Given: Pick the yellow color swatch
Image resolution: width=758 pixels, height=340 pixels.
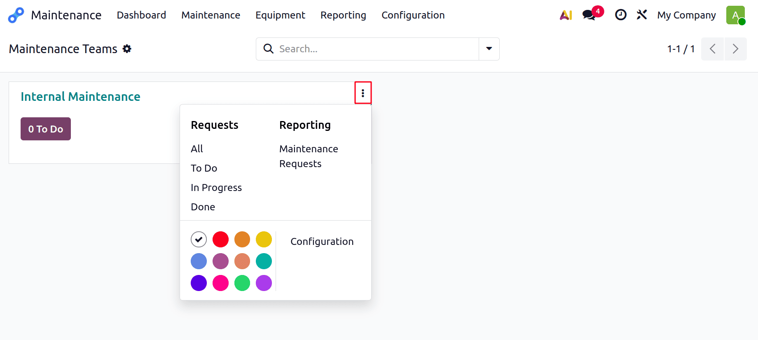Looking at the screenshot, I should 264,239.
